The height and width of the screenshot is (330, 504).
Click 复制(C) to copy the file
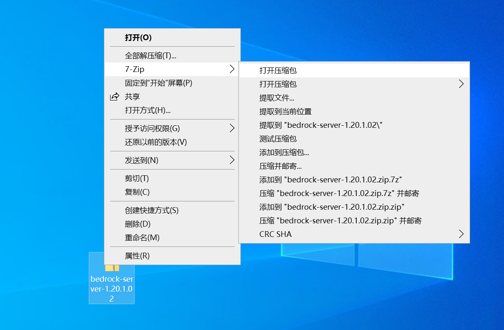137,192
